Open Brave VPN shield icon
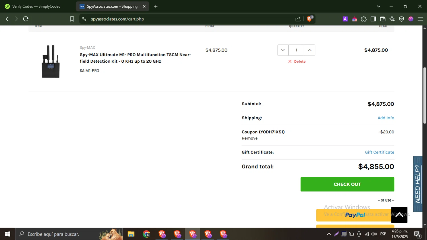This screenshot has width=427, height=240. 401,19
